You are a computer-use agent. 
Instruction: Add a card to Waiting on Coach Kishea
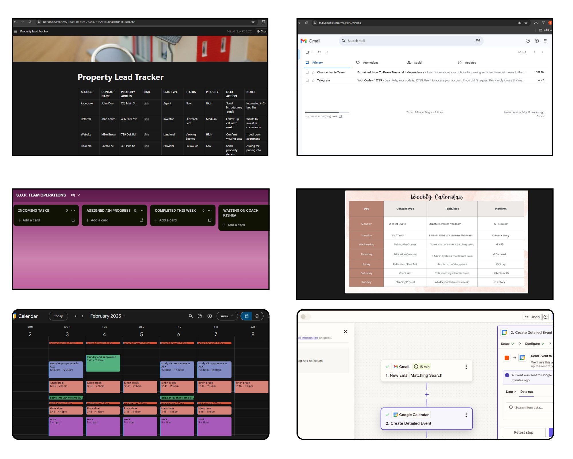click(x=234, y=225)
